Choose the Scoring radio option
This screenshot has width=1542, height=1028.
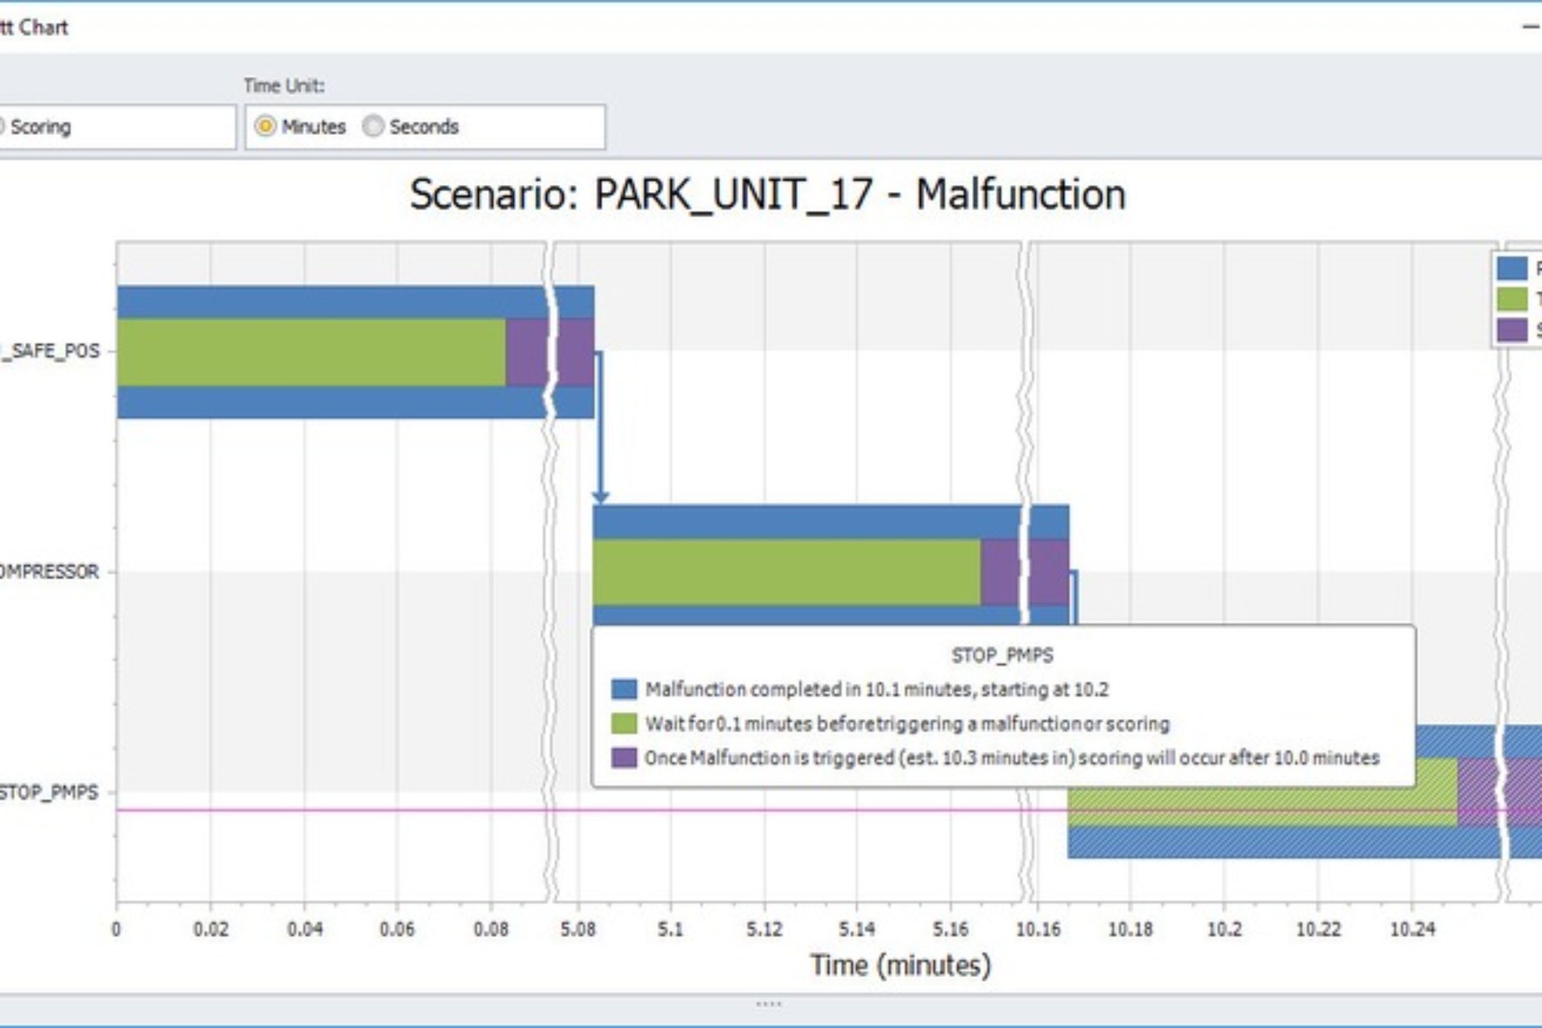(x=1, y=126)
